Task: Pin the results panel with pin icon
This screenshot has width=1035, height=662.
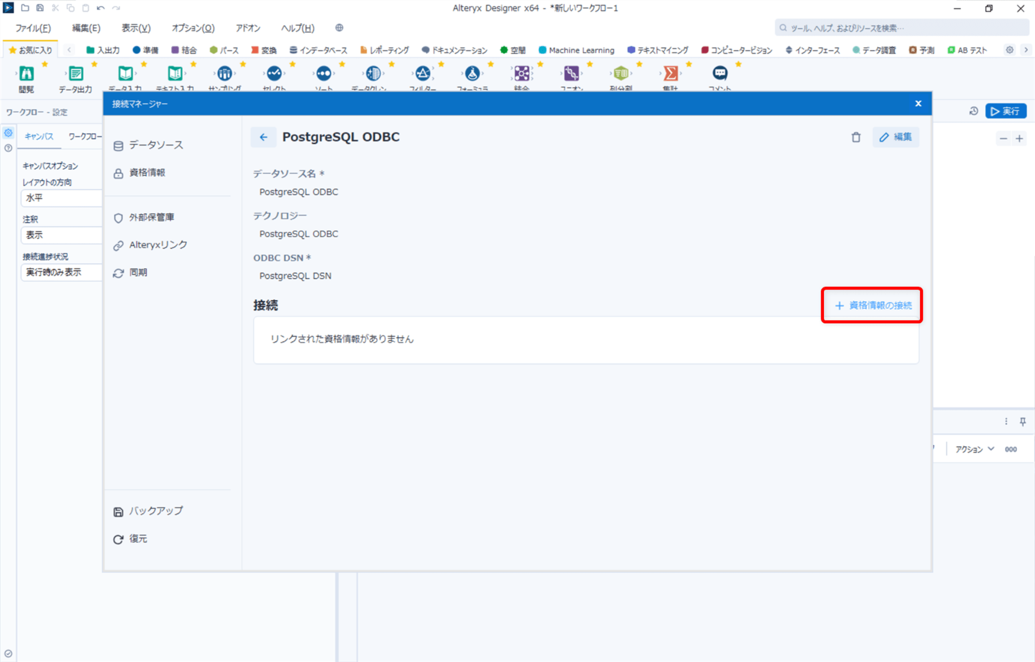Action: (x=1023, y=422)
